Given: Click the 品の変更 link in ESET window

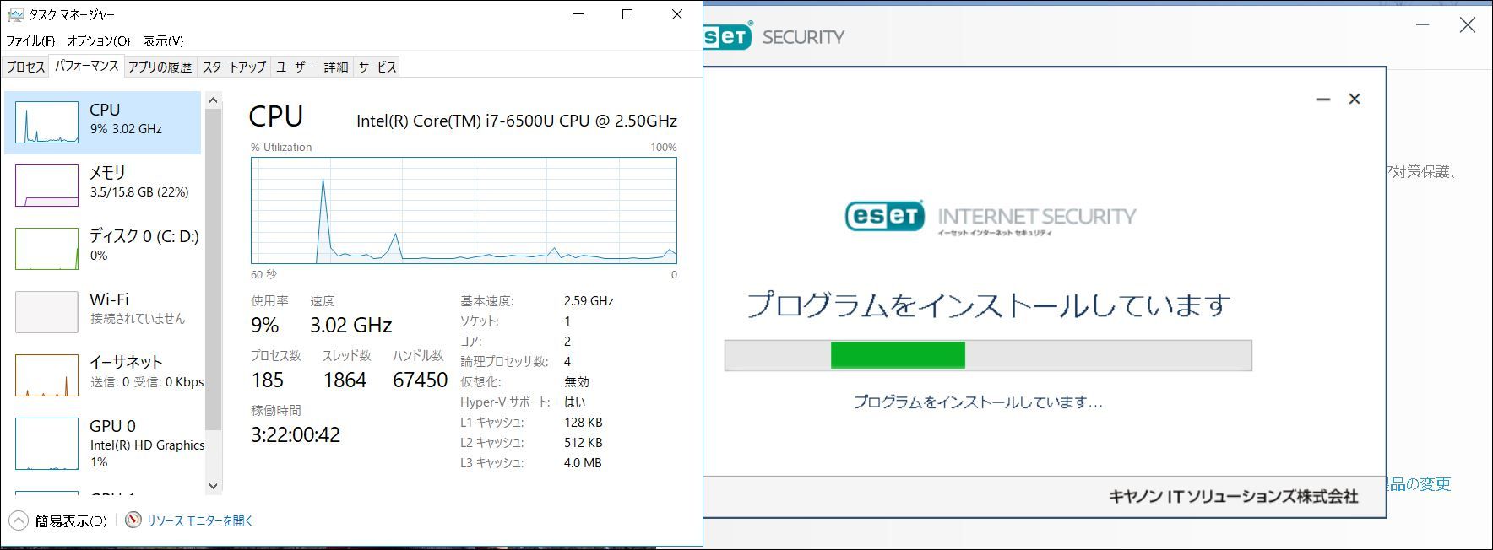Looking at the screenshot, I should [1420, 484].
